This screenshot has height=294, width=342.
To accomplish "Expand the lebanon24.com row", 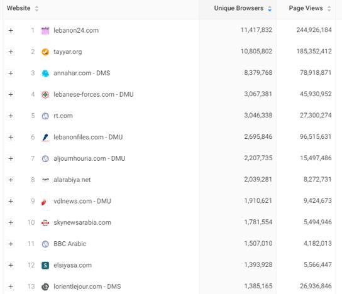I will 11,31.
